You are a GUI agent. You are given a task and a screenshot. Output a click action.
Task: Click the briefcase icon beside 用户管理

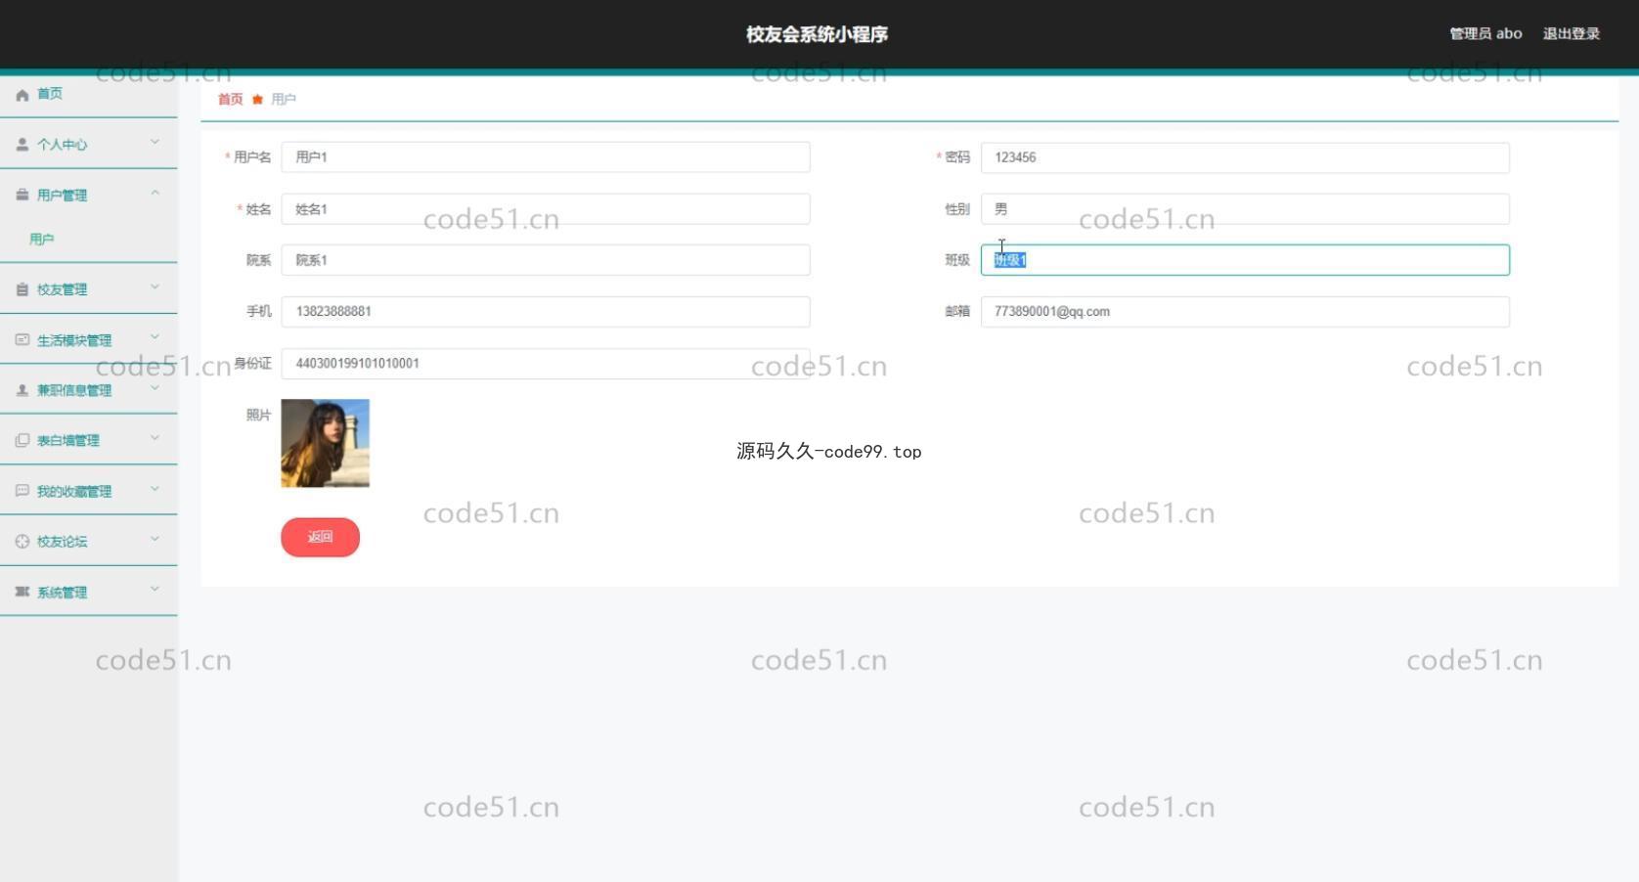[22, 196]
